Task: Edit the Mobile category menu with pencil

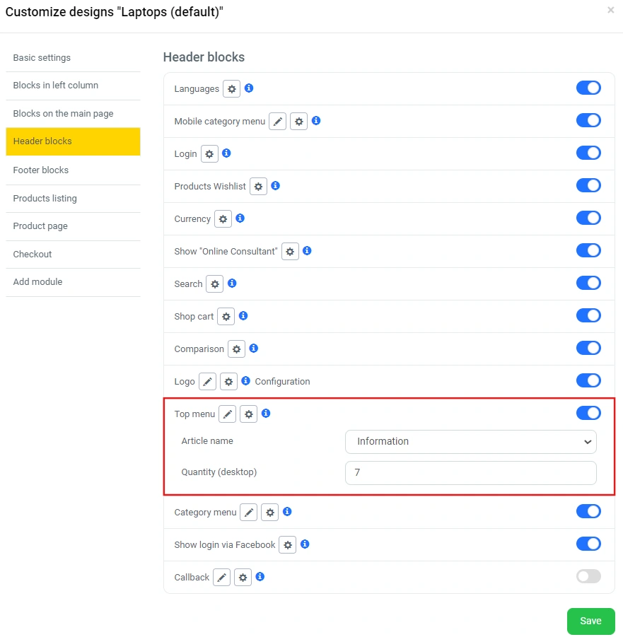Action: [278, 122]
